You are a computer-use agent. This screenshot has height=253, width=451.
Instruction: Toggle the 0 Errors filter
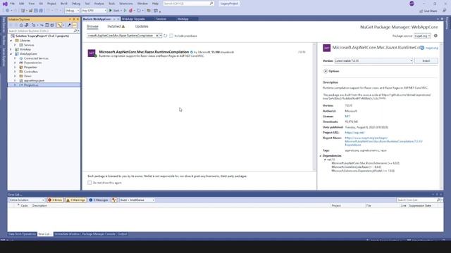tap(55, 200)
